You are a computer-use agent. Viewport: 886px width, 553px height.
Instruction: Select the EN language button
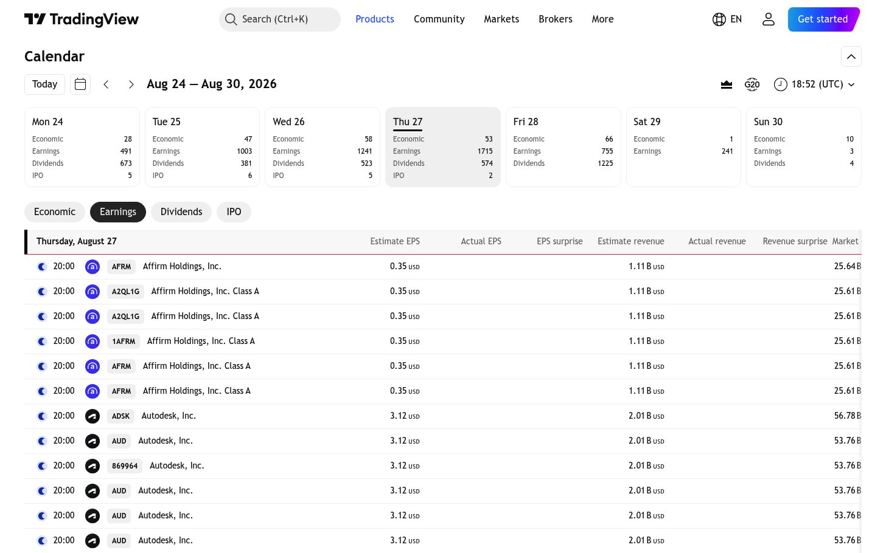[x=727, y=19]
